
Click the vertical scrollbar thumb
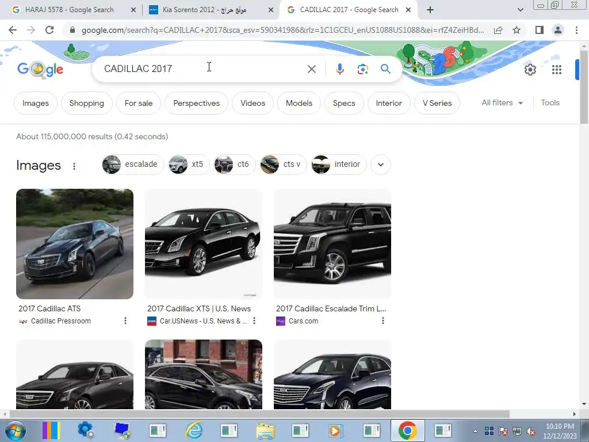(x=584, y=86)
